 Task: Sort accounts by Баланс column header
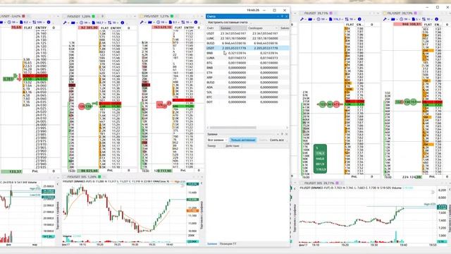pyautogui.click(x=233, y=28)
